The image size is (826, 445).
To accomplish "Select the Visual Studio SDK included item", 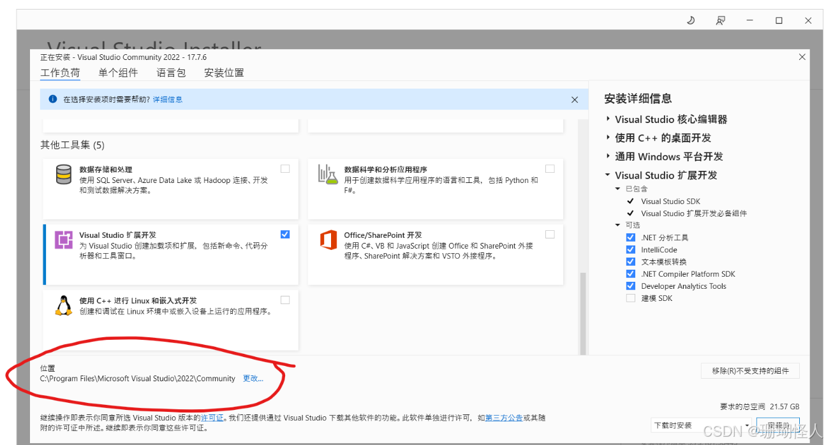I will point(670,201).
